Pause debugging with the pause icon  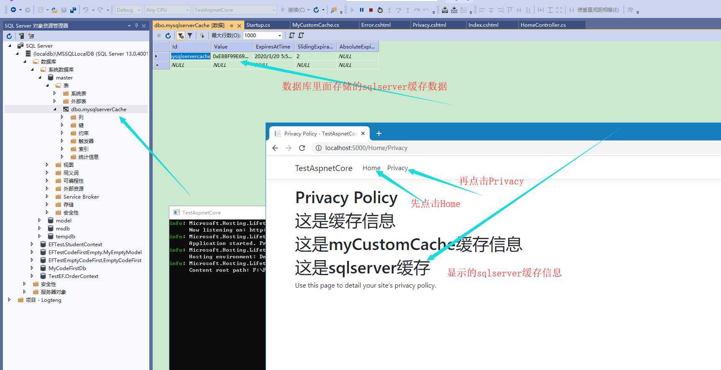click(362, 10)
